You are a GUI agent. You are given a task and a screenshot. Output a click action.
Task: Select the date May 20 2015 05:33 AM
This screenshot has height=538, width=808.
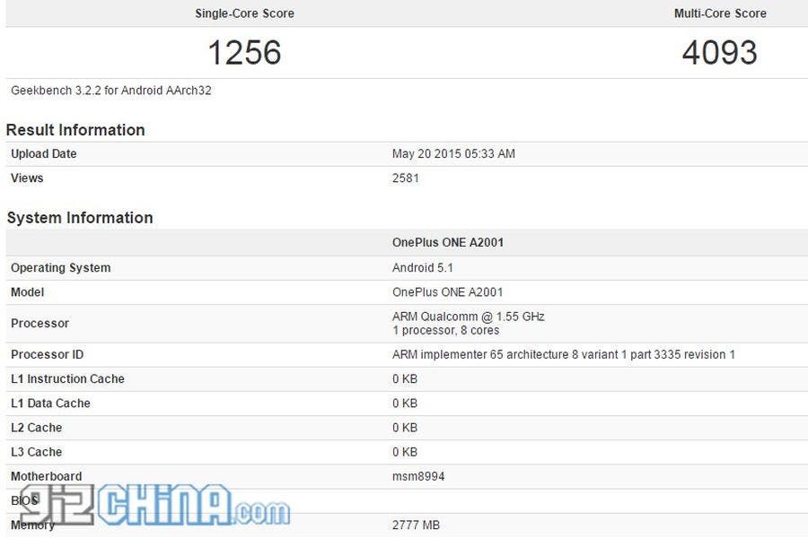point(453,154)
